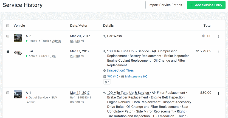Click the Admin group link under A-1

click(x=31, y=102)
